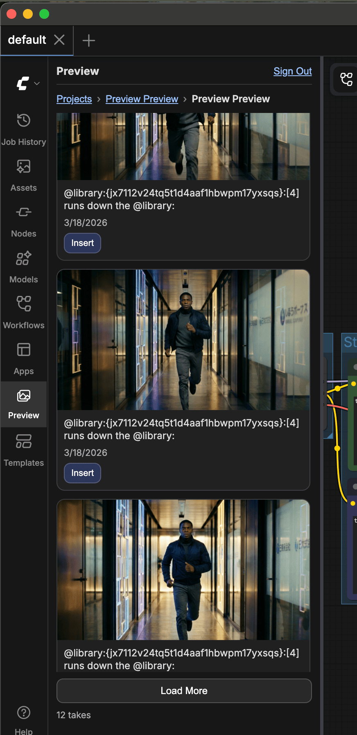This screenshot has width=357, height=735.
Task: Open the Nodes library panel
Action: (x=24, y=222)
